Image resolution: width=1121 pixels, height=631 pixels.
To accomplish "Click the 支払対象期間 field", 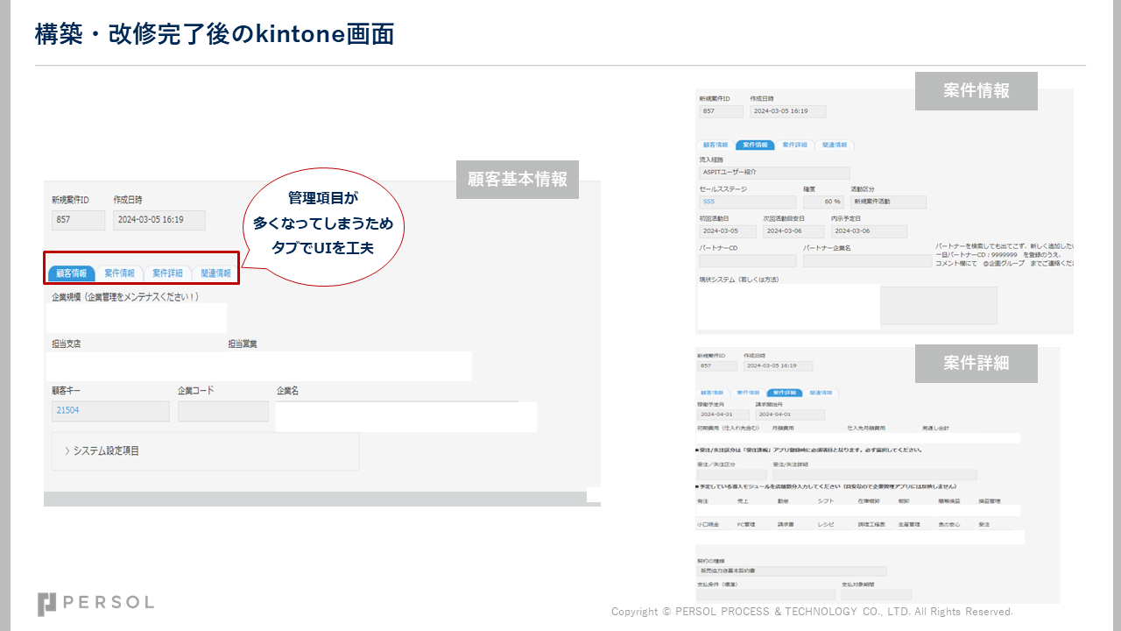I will click(x=877, y=594).
